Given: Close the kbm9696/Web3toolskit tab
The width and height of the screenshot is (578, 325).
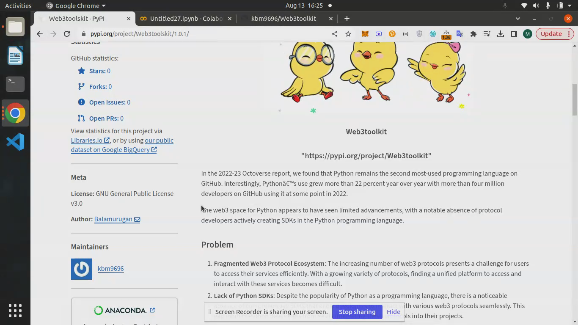Looking at the screenshot, I should (x=331, y=19).
